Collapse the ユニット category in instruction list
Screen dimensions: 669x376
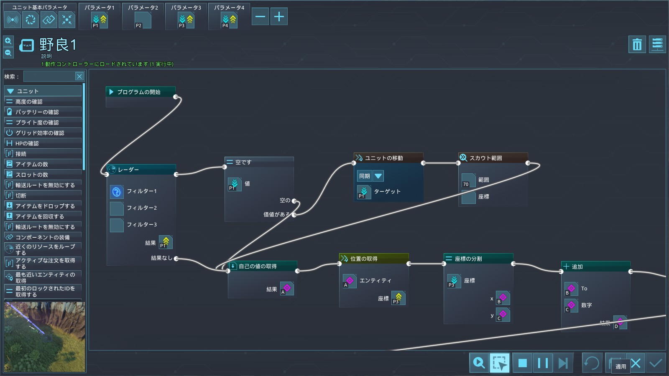point(11,91)
